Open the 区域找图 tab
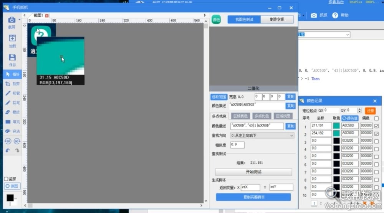The image size is (384, 213). [x=283, y=116]
